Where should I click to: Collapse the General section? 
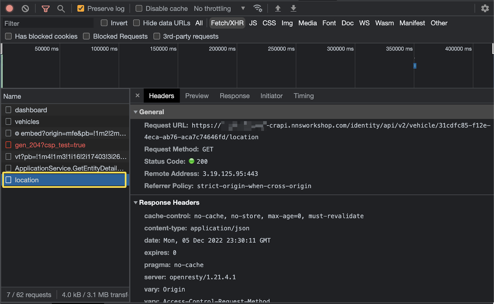coord(136,112)
